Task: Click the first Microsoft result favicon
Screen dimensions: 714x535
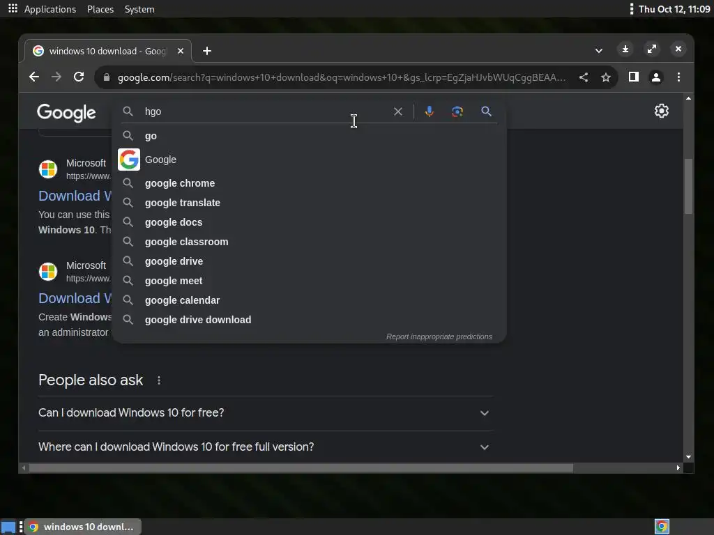Action: click(x=48, y=169)
